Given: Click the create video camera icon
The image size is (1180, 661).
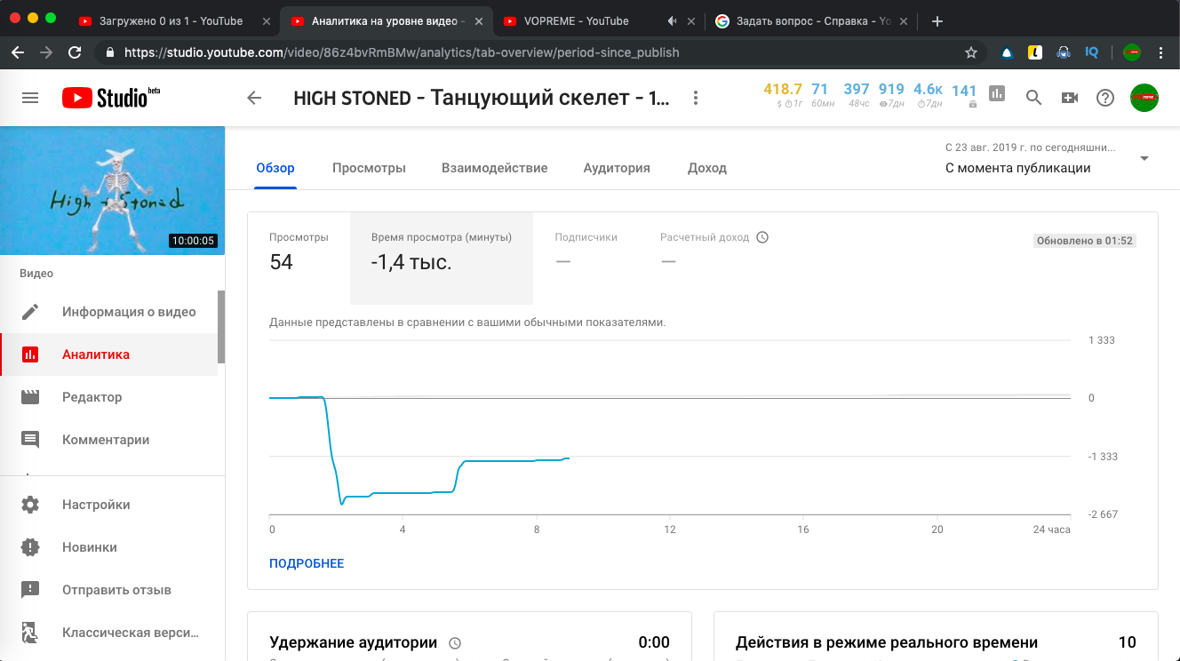Looking at the screenshot, I should [1069, 98].
